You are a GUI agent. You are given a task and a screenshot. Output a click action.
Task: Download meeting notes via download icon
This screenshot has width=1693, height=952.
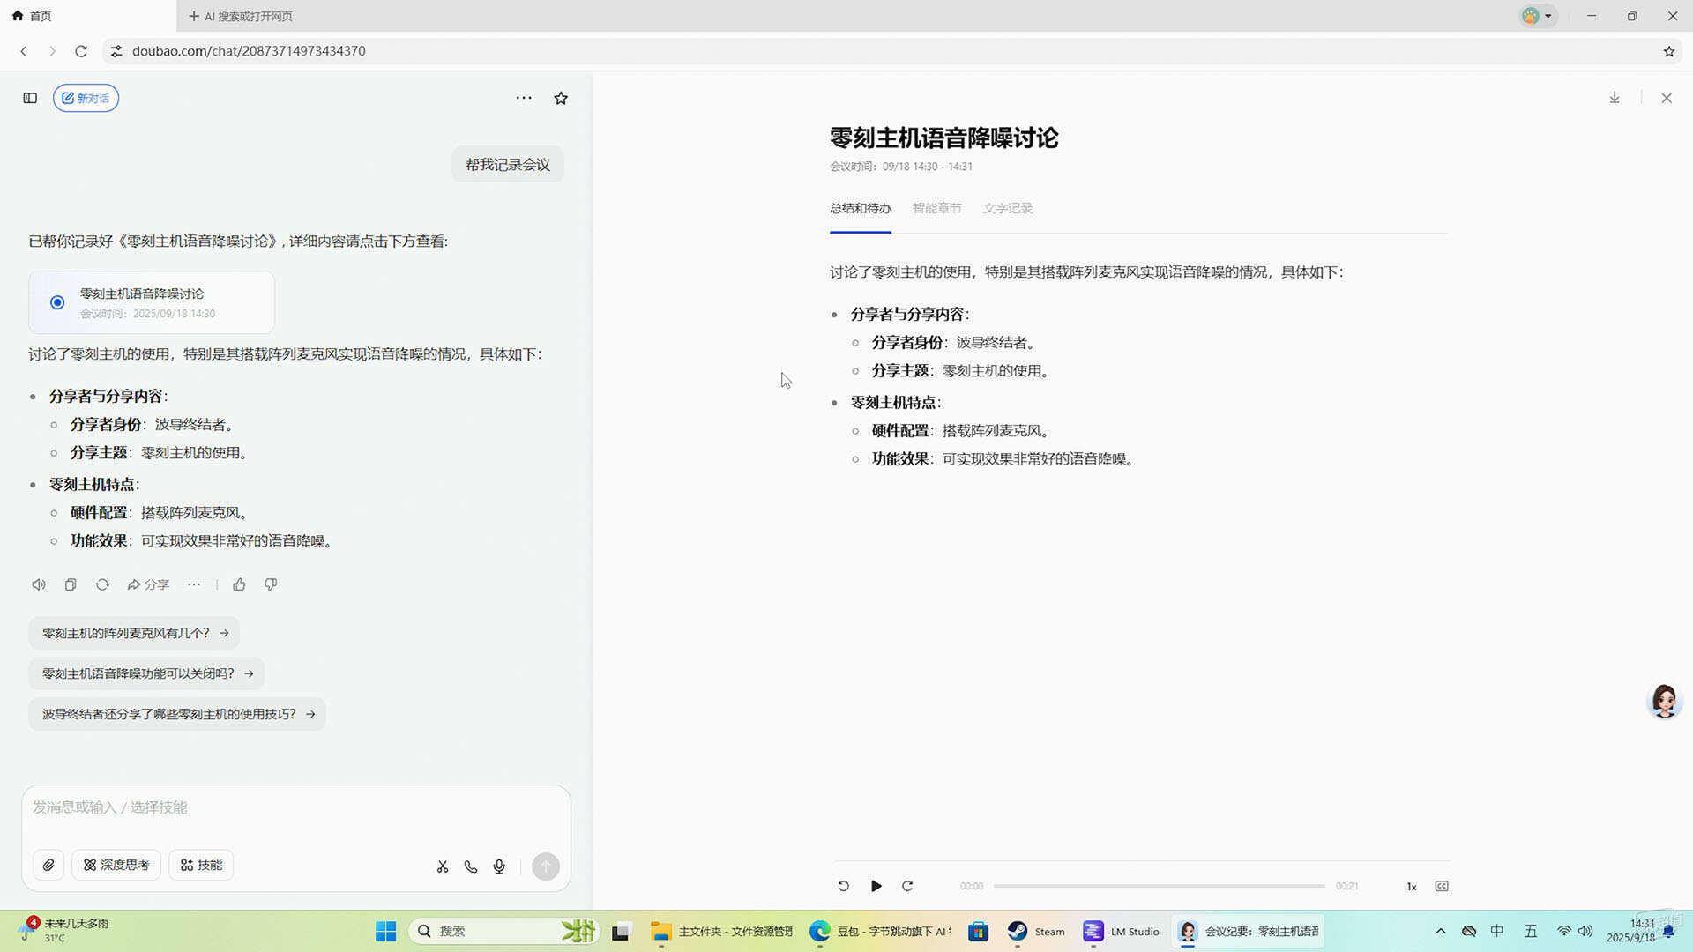click(1615, 98)
